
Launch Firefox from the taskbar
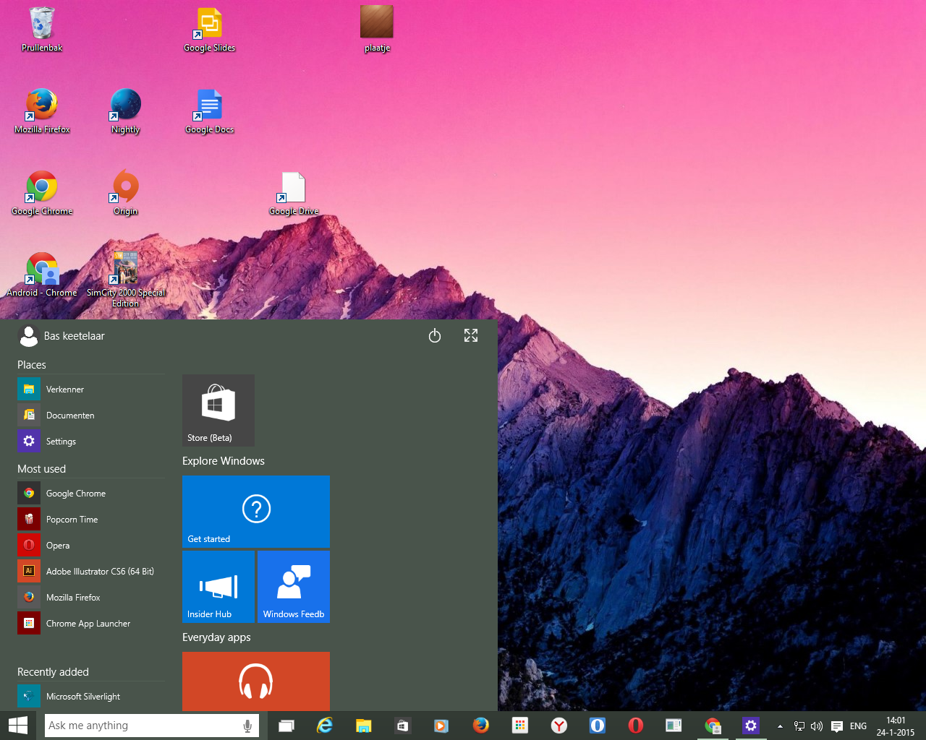pyautogui.click(x=480, y=726)
